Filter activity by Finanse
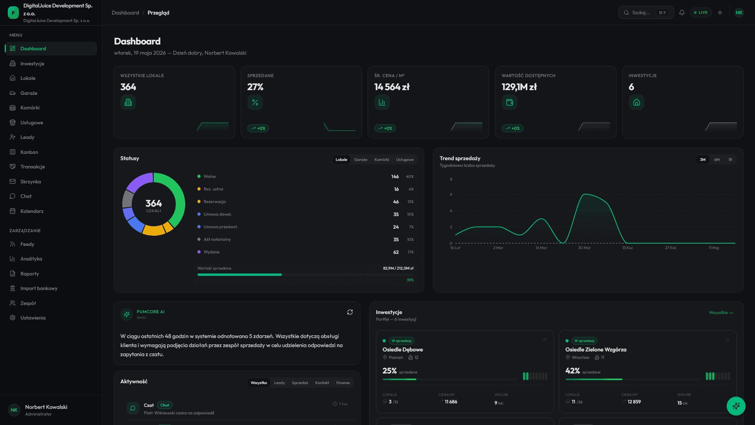Viewport: 755px width, 425px height. [x=343, y=383]
